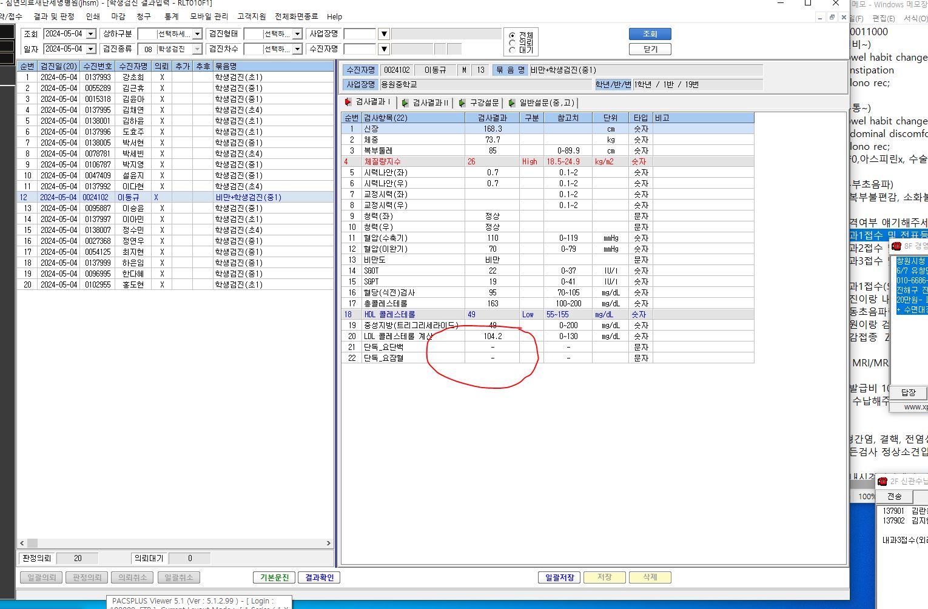
Task: Select the 의뢰 radio button
Action: coord(513,43)
